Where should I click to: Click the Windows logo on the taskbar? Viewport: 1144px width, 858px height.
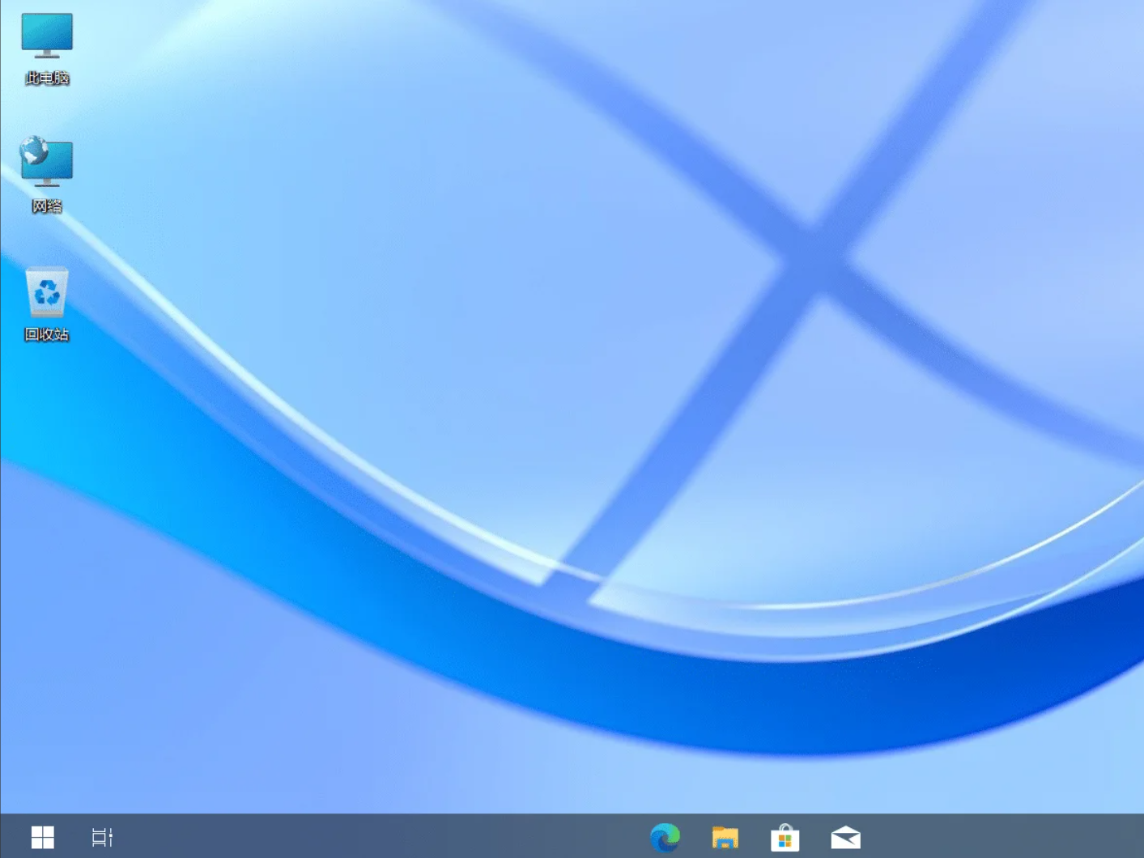[42, 837]
